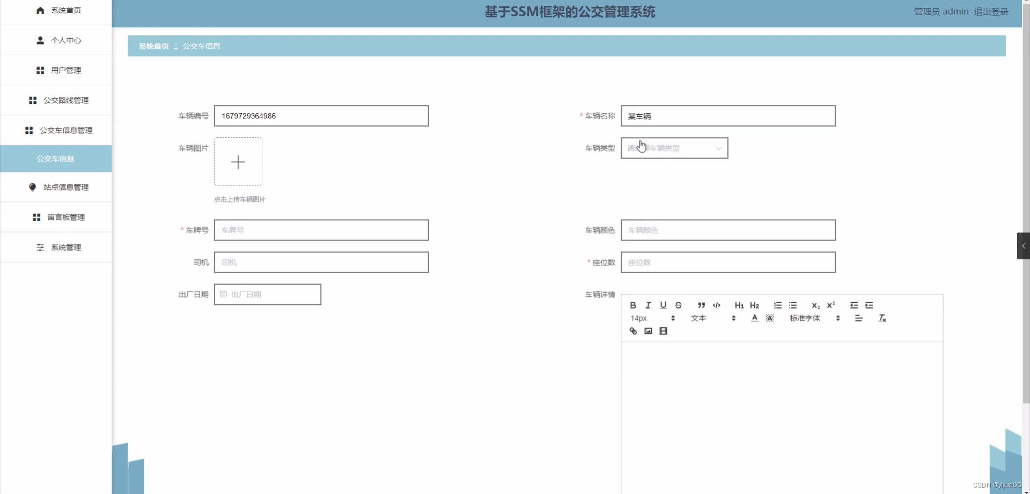Image resolution: width=1030 pixels, height=494 pixels.
Task: Open 个人中心 in sidebar
Action: (x=56, y=40)
